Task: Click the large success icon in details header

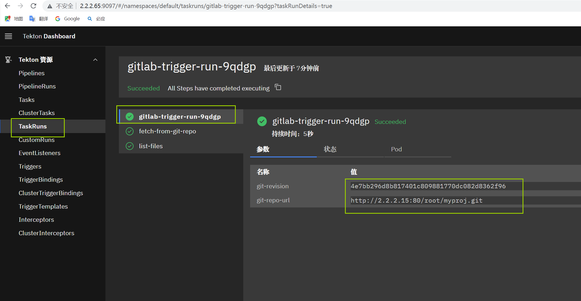Action: pos(262,121)
